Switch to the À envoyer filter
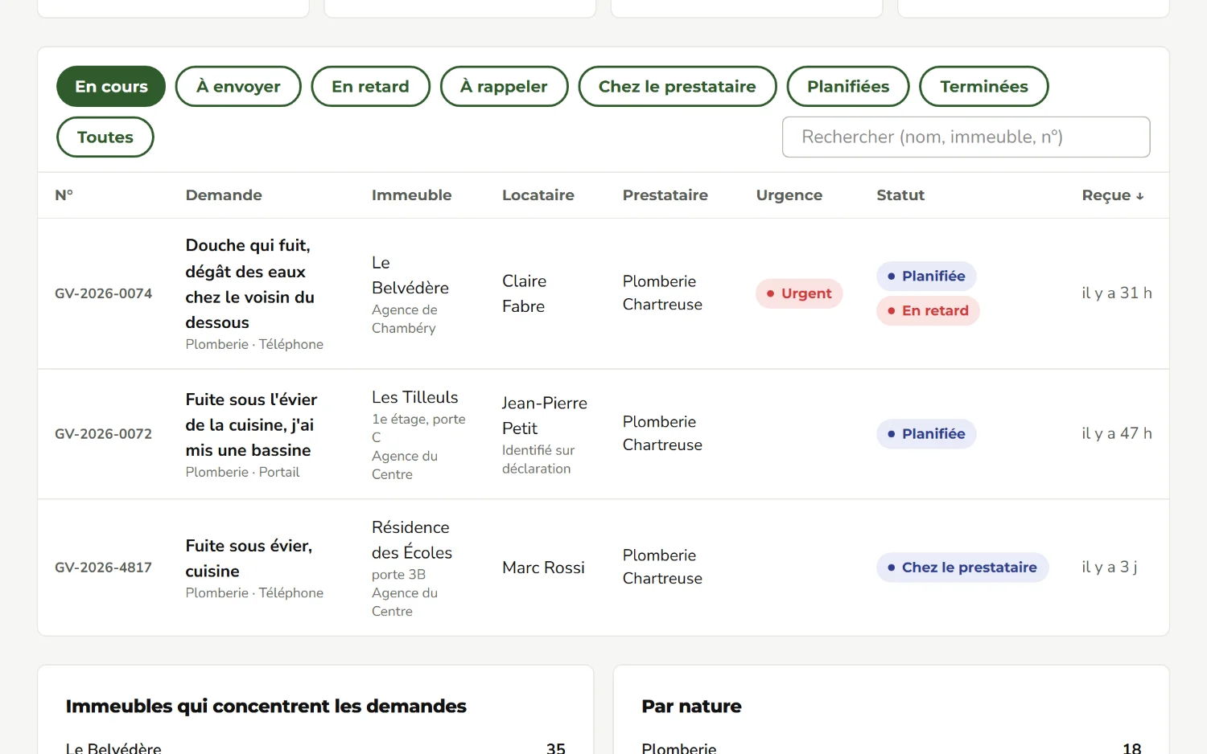Image resolution: width=1207 pixels, height=754 pixels. [x=238, y=86]
